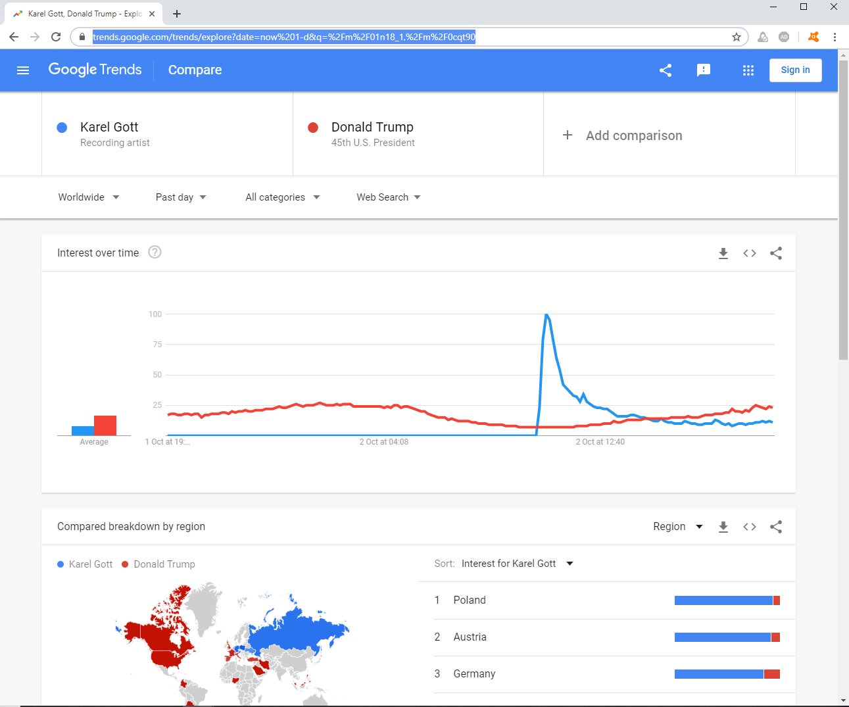Click the orange extension icon in the toolbar
This screenshot has height=707, width=849.
814,37
